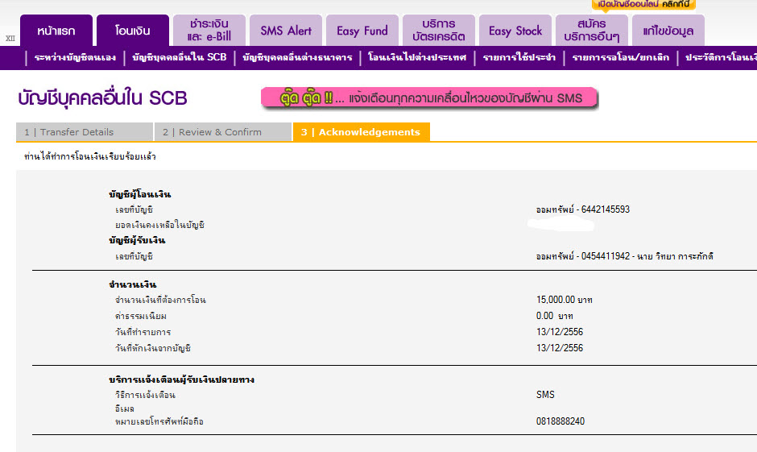Click the บริการแจ้งเตือนผู้รับเงินปลายทาง heading
The width and height of the screenshot is (757, 452).
tap(181, 379)
